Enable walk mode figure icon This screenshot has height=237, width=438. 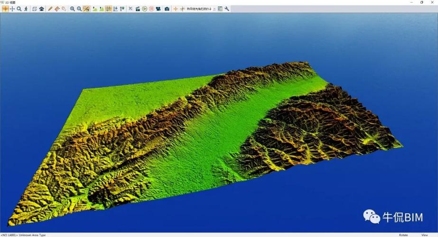coord(26,9)
